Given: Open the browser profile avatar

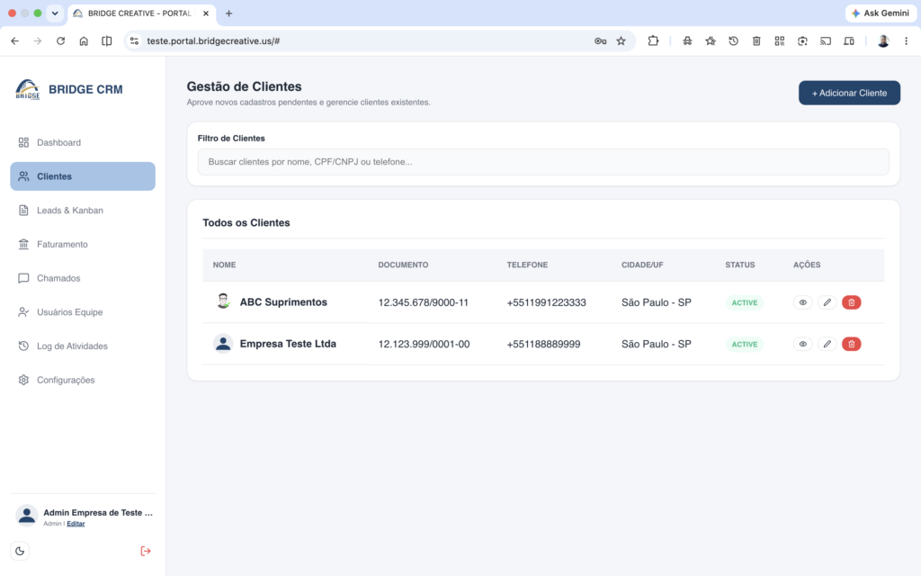Looking at the screenshot, I should (883, 41).
